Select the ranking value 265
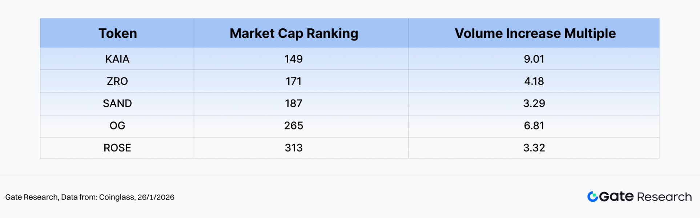Image resolution: width=700 pixels, height=218 pixels. [294, 126]
